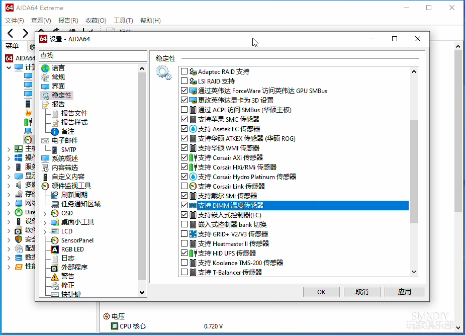Click the forward arrow in AIDA64 main toolbar
Screen dimensions: 465x335
click(x=26, y=33)
